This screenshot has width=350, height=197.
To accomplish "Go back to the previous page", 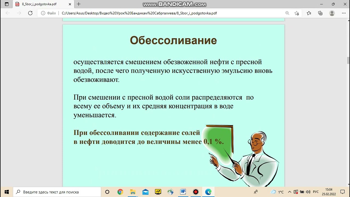I will click(x=8, y=13).
